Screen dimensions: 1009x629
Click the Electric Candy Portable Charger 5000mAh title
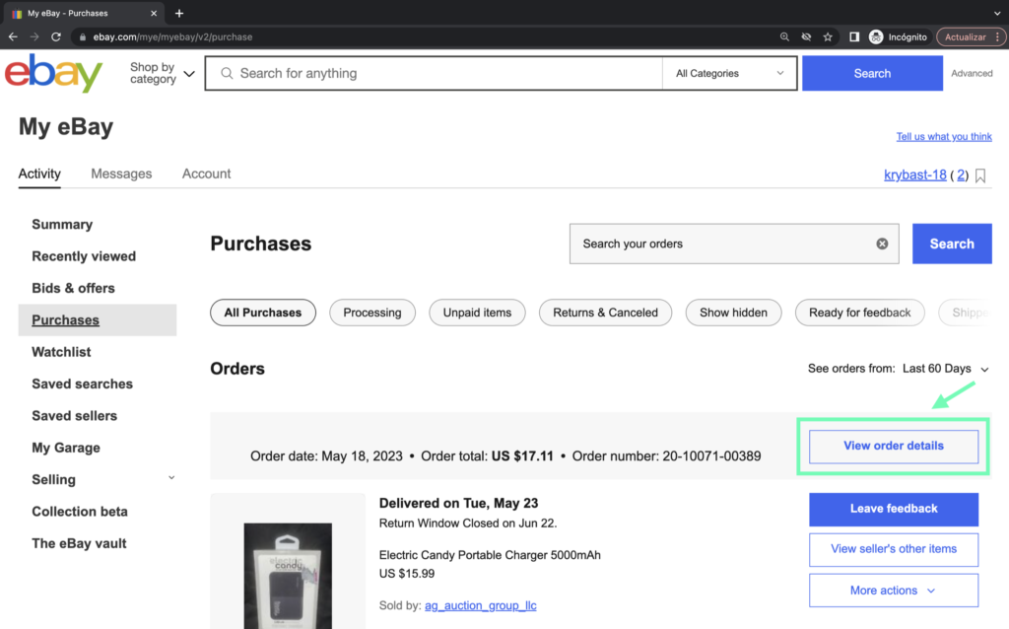[x=489, y=555]
